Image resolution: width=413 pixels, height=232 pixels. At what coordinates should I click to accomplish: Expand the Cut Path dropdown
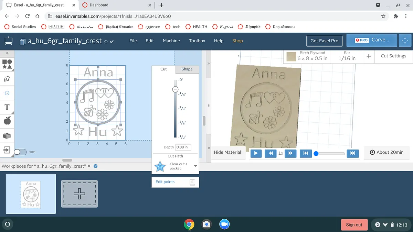[x=195, y=166]
